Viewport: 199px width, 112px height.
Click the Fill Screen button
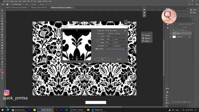(42, 4)
